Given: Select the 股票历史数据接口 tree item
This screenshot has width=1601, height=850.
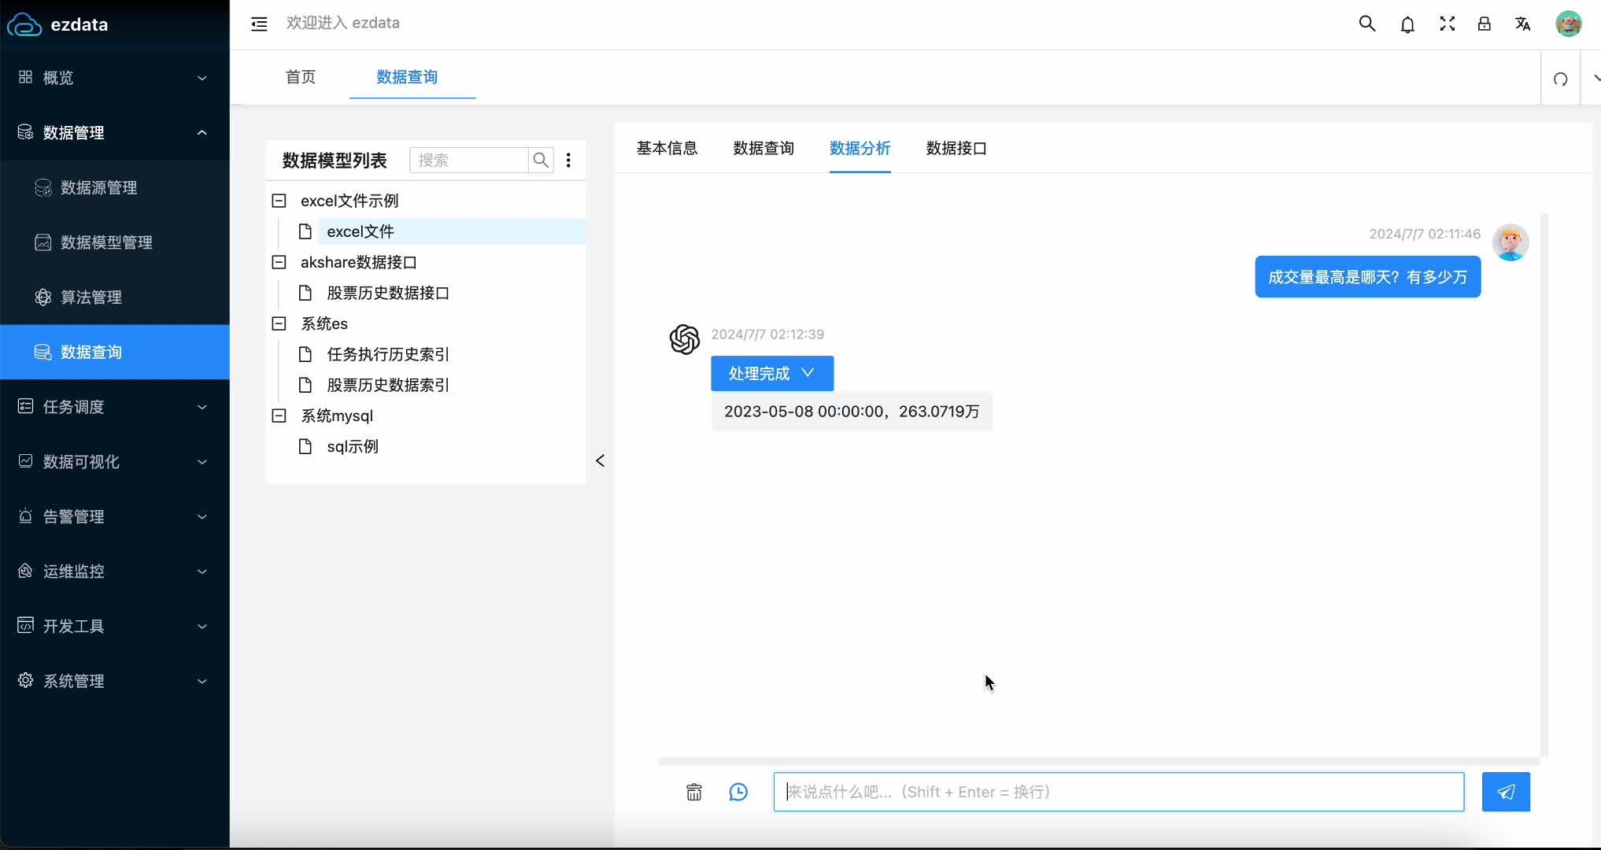Looking at the screenshot, I should coord(388,293).
